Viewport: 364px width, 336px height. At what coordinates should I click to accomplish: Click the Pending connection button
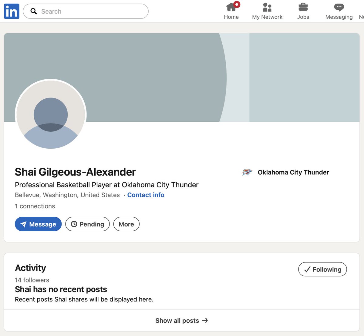[87, 224]
